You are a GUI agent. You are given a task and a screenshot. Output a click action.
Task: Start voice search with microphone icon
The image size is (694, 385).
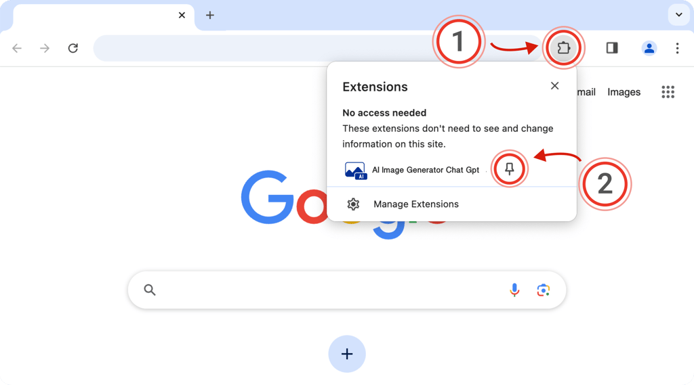514,290
